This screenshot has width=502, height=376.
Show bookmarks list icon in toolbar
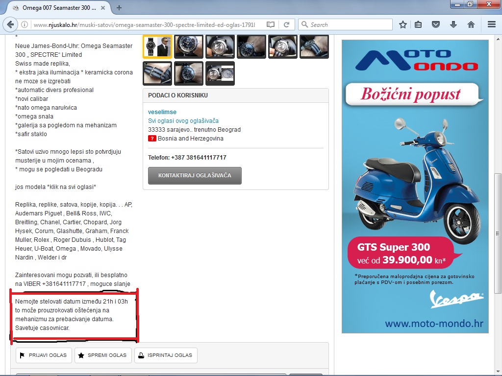pos(418,24)
